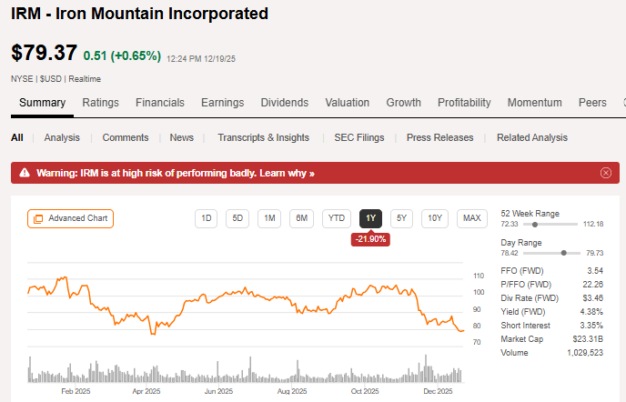Open the Advanced Chart button
Image resolution: width=626 pixels, height=402 pixels.
71,218
